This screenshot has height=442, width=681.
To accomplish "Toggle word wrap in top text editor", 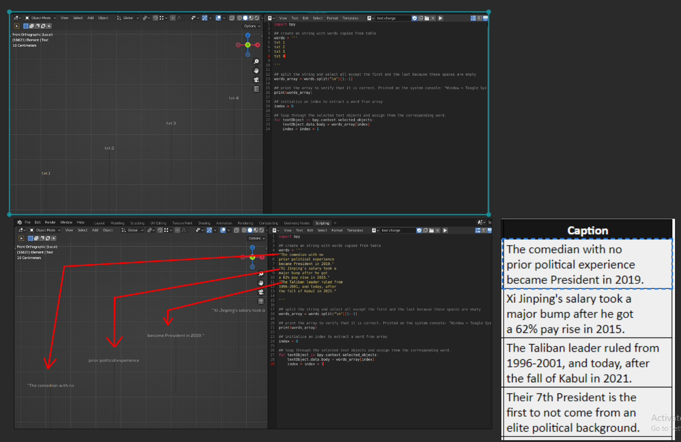I will 479,18.
